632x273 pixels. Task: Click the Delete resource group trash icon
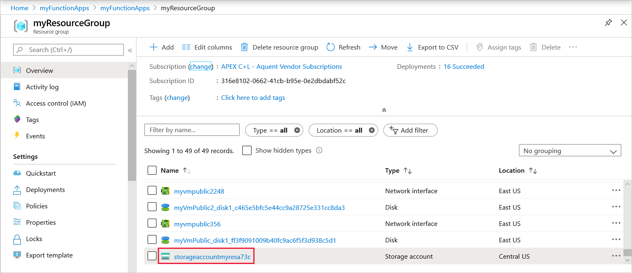(x=244, y=47)
